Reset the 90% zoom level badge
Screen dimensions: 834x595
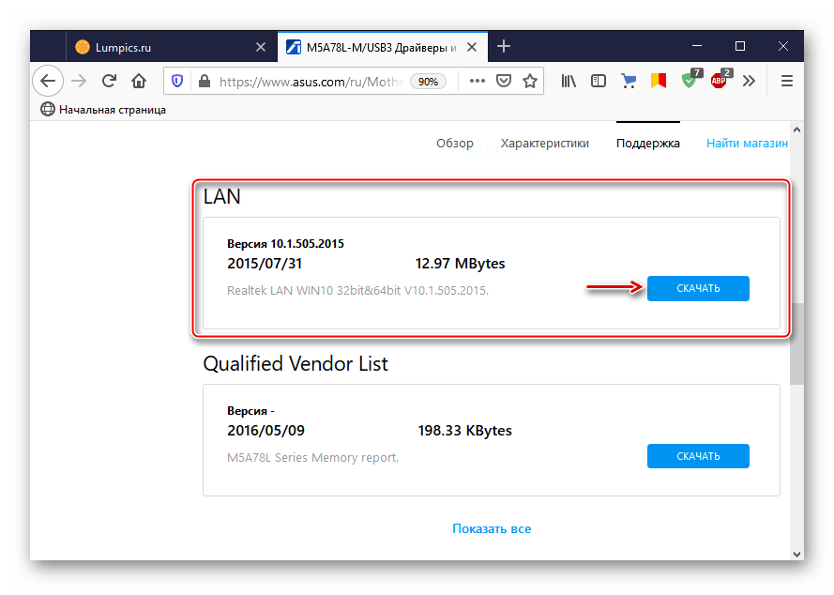coord(428,82)
